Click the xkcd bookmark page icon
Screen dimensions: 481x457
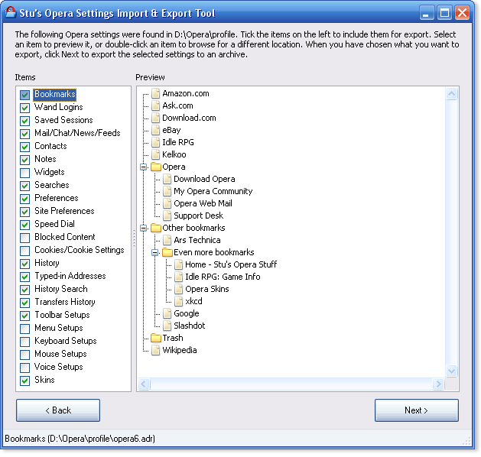178,301
